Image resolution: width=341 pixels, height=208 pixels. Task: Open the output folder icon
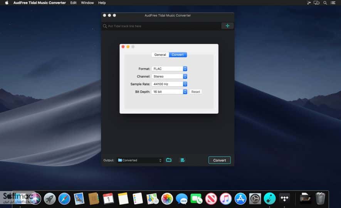(x=169, y=160)
